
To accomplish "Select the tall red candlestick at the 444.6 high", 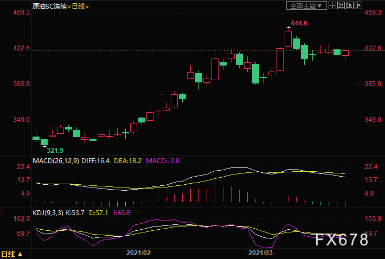I will pos(288,38).
